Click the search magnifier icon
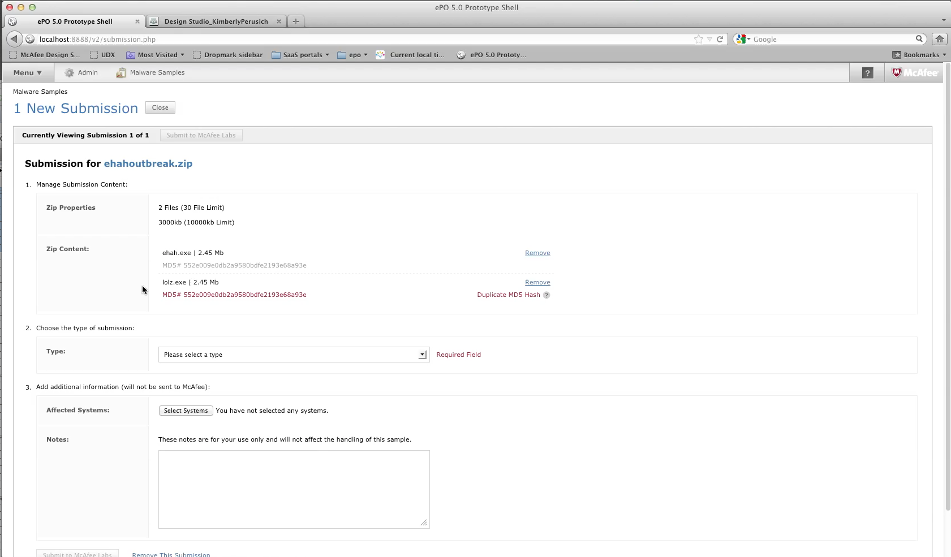This screenshot has height=557, width=951. [919, 38]
